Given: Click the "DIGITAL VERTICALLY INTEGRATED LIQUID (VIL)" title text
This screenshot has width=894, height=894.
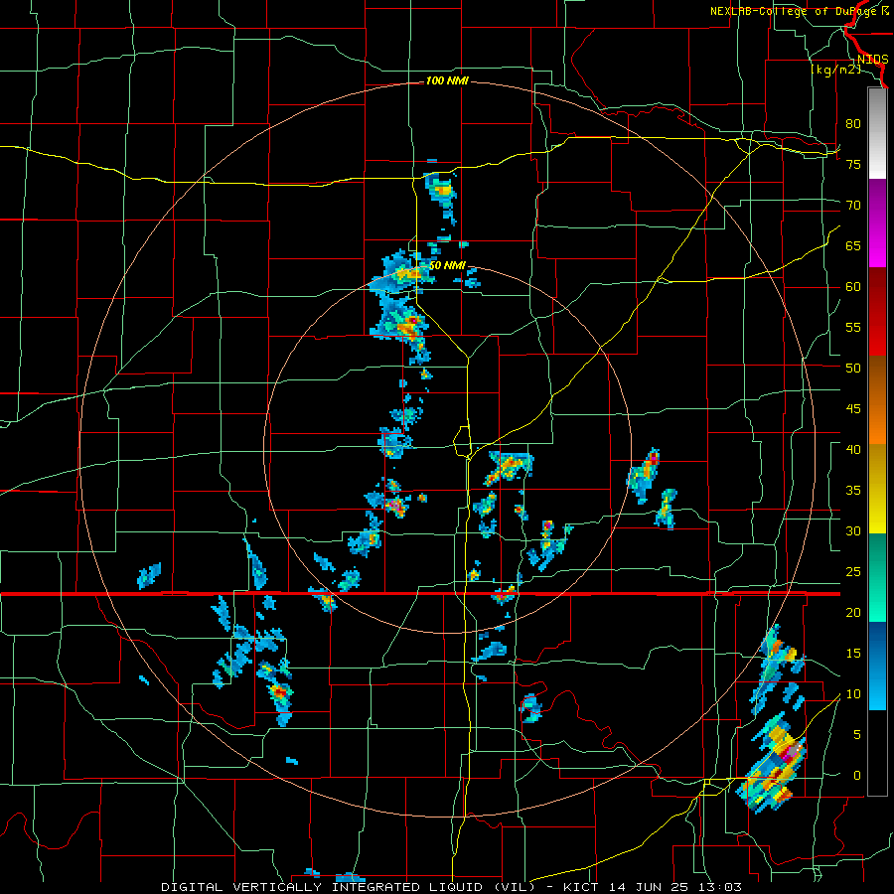Looking at the screenshot, I should [x=349, y=887].
